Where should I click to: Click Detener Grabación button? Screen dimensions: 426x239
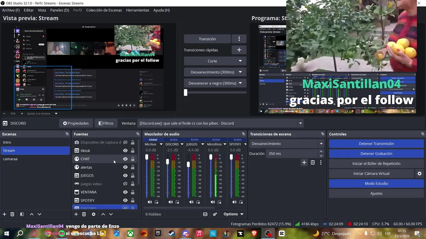[x=376, y=154]
